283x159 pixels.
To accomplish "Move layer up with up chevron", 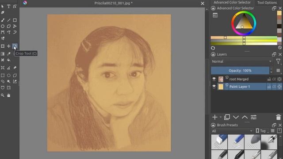I will click(x=245, y=117).
